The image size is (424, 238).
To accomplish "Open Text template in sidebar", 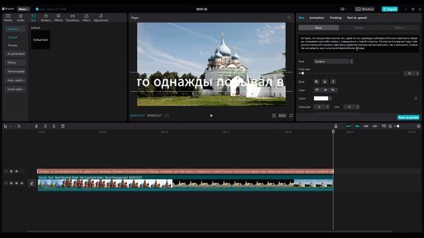I will click(16, 71).
